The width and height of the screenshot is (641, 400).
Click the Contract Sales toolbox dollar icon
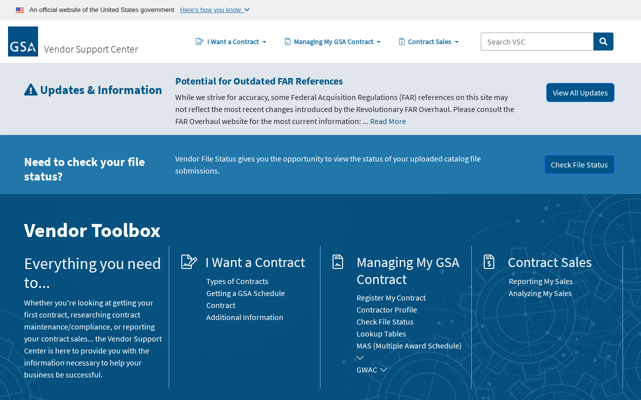(x=489, y=262)
